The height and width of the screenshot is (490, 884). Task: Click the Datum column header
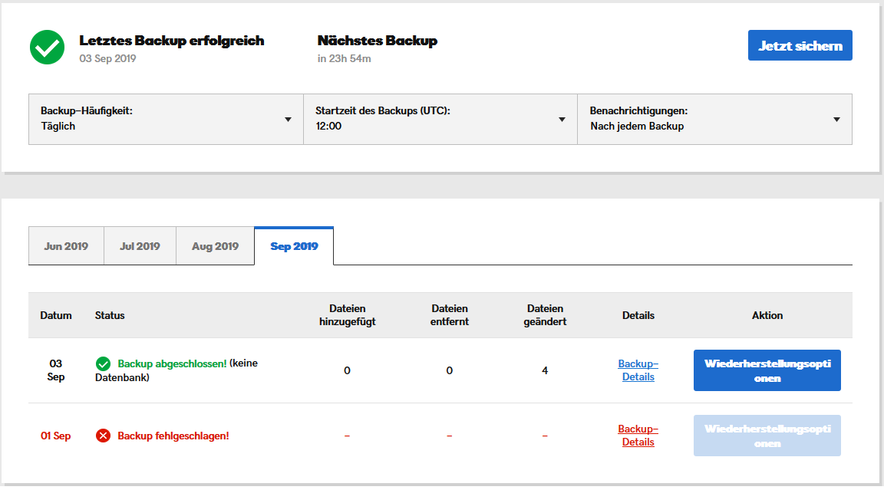click(56, 315)
